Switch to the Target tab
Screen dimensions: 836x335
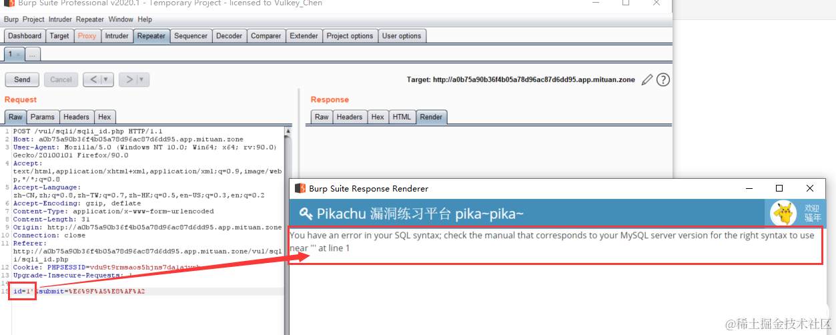[x=59, y=36]
